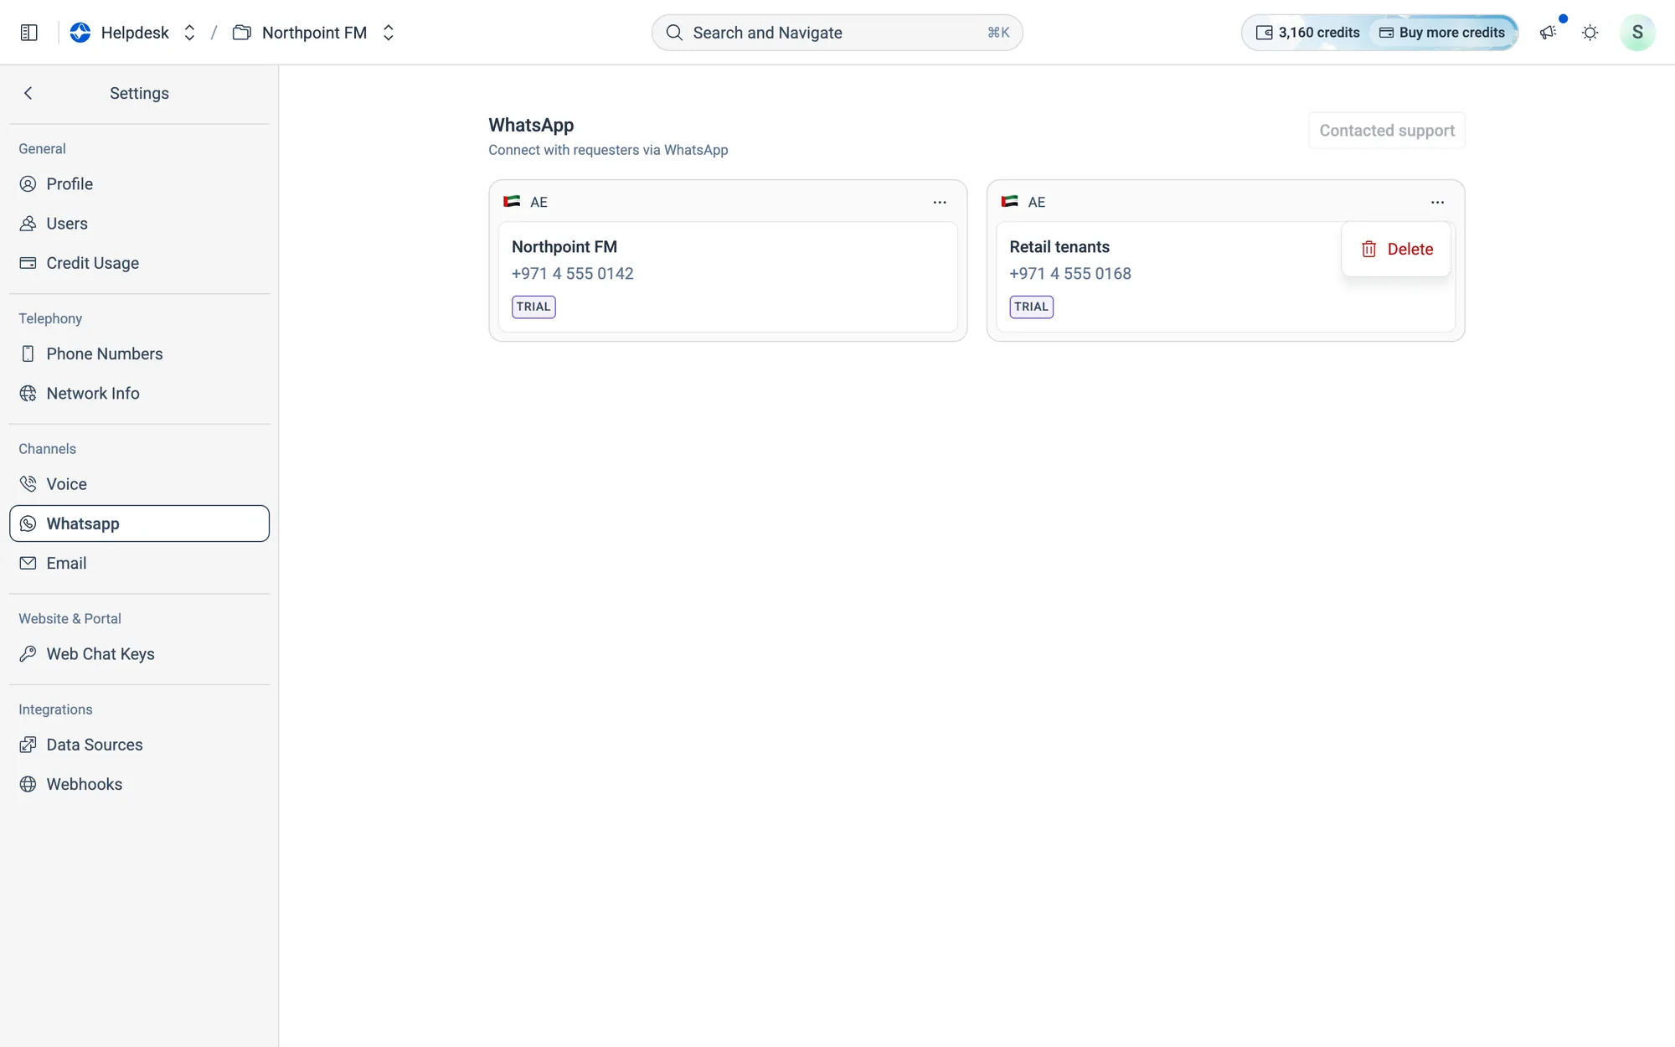
Task: Open Users settings
Action: (139, 224)
